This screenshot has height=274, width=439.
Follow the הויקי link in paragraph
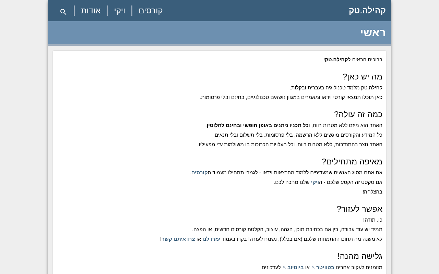pos(317,182)
